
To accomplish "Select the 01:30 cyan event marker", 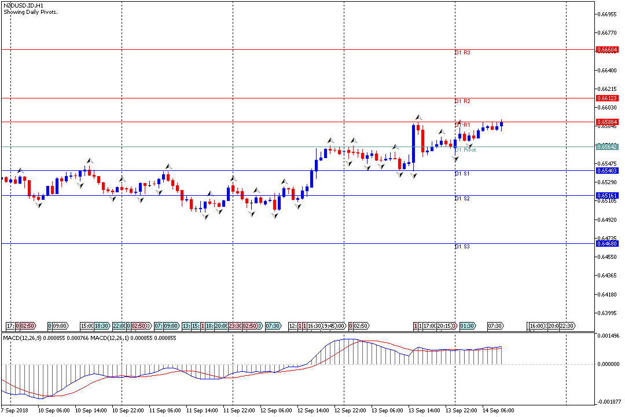I will (467, 326).
